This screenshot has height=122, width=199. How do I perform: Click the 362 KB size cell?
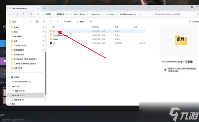click(x=142, y=43)
